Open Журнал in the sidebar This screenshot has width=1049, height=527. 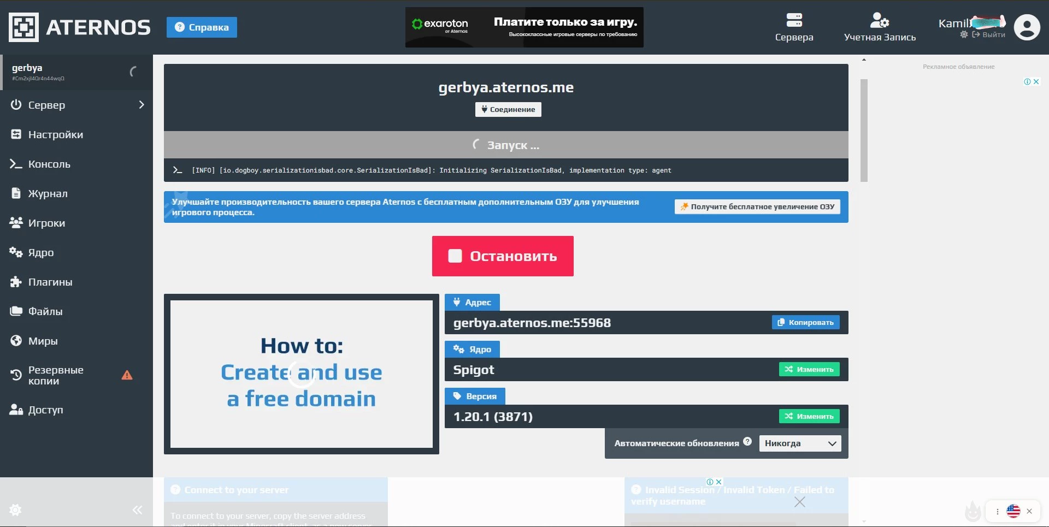(76, 193)
